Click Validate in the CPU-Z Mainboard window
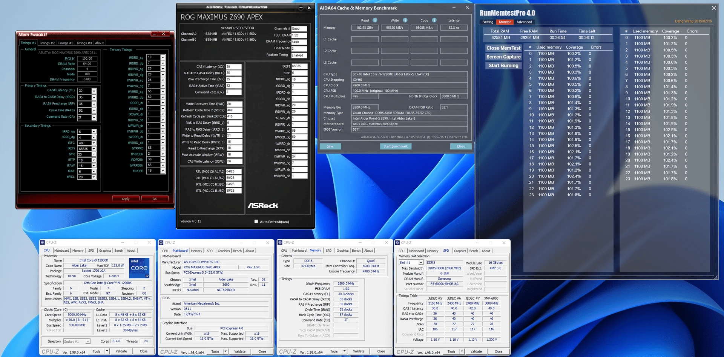Viewport: 724px width, 357px height. [x=240, y=352]
